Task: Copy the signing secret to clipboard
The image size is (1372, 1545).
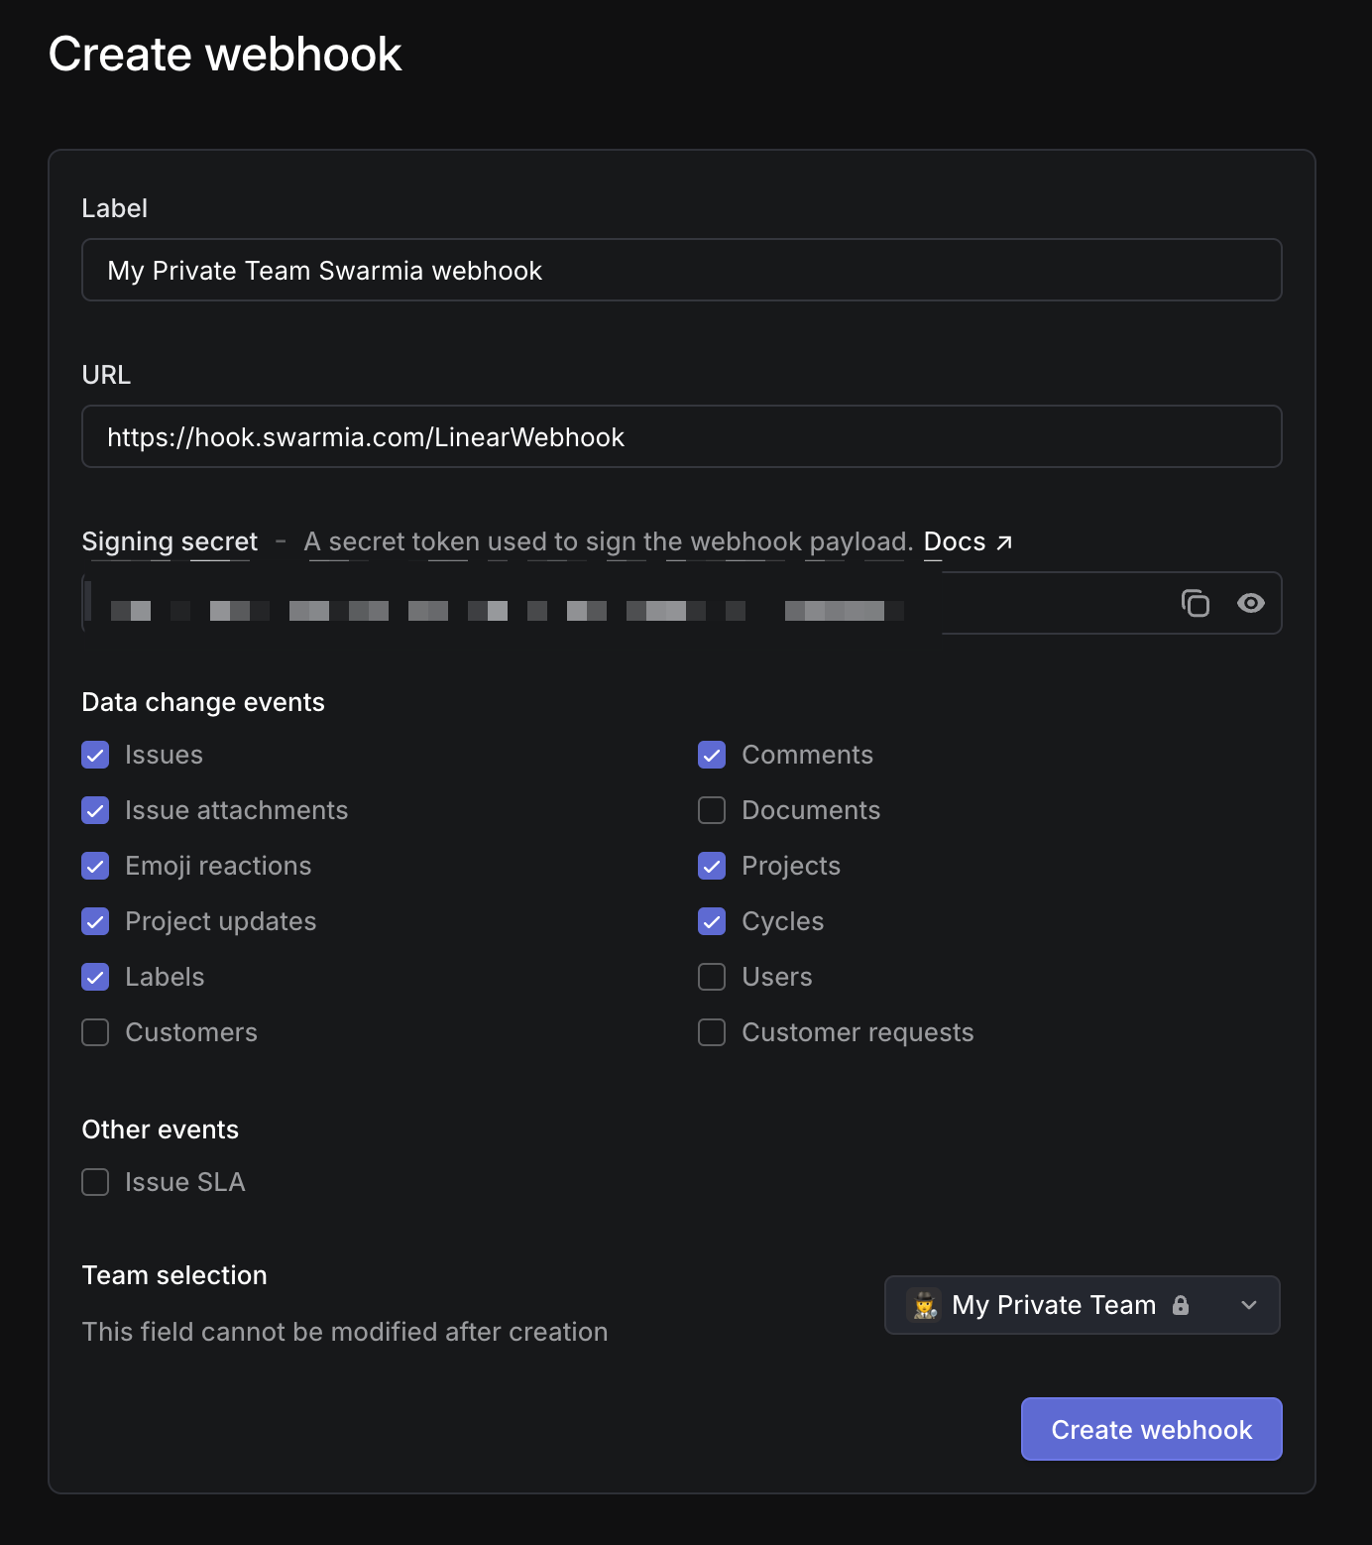Action: pos(1196,603)
